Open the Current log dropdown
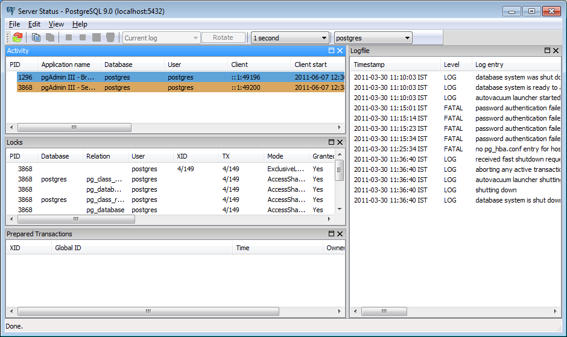The image size is (567, 337). coord(161,37)
